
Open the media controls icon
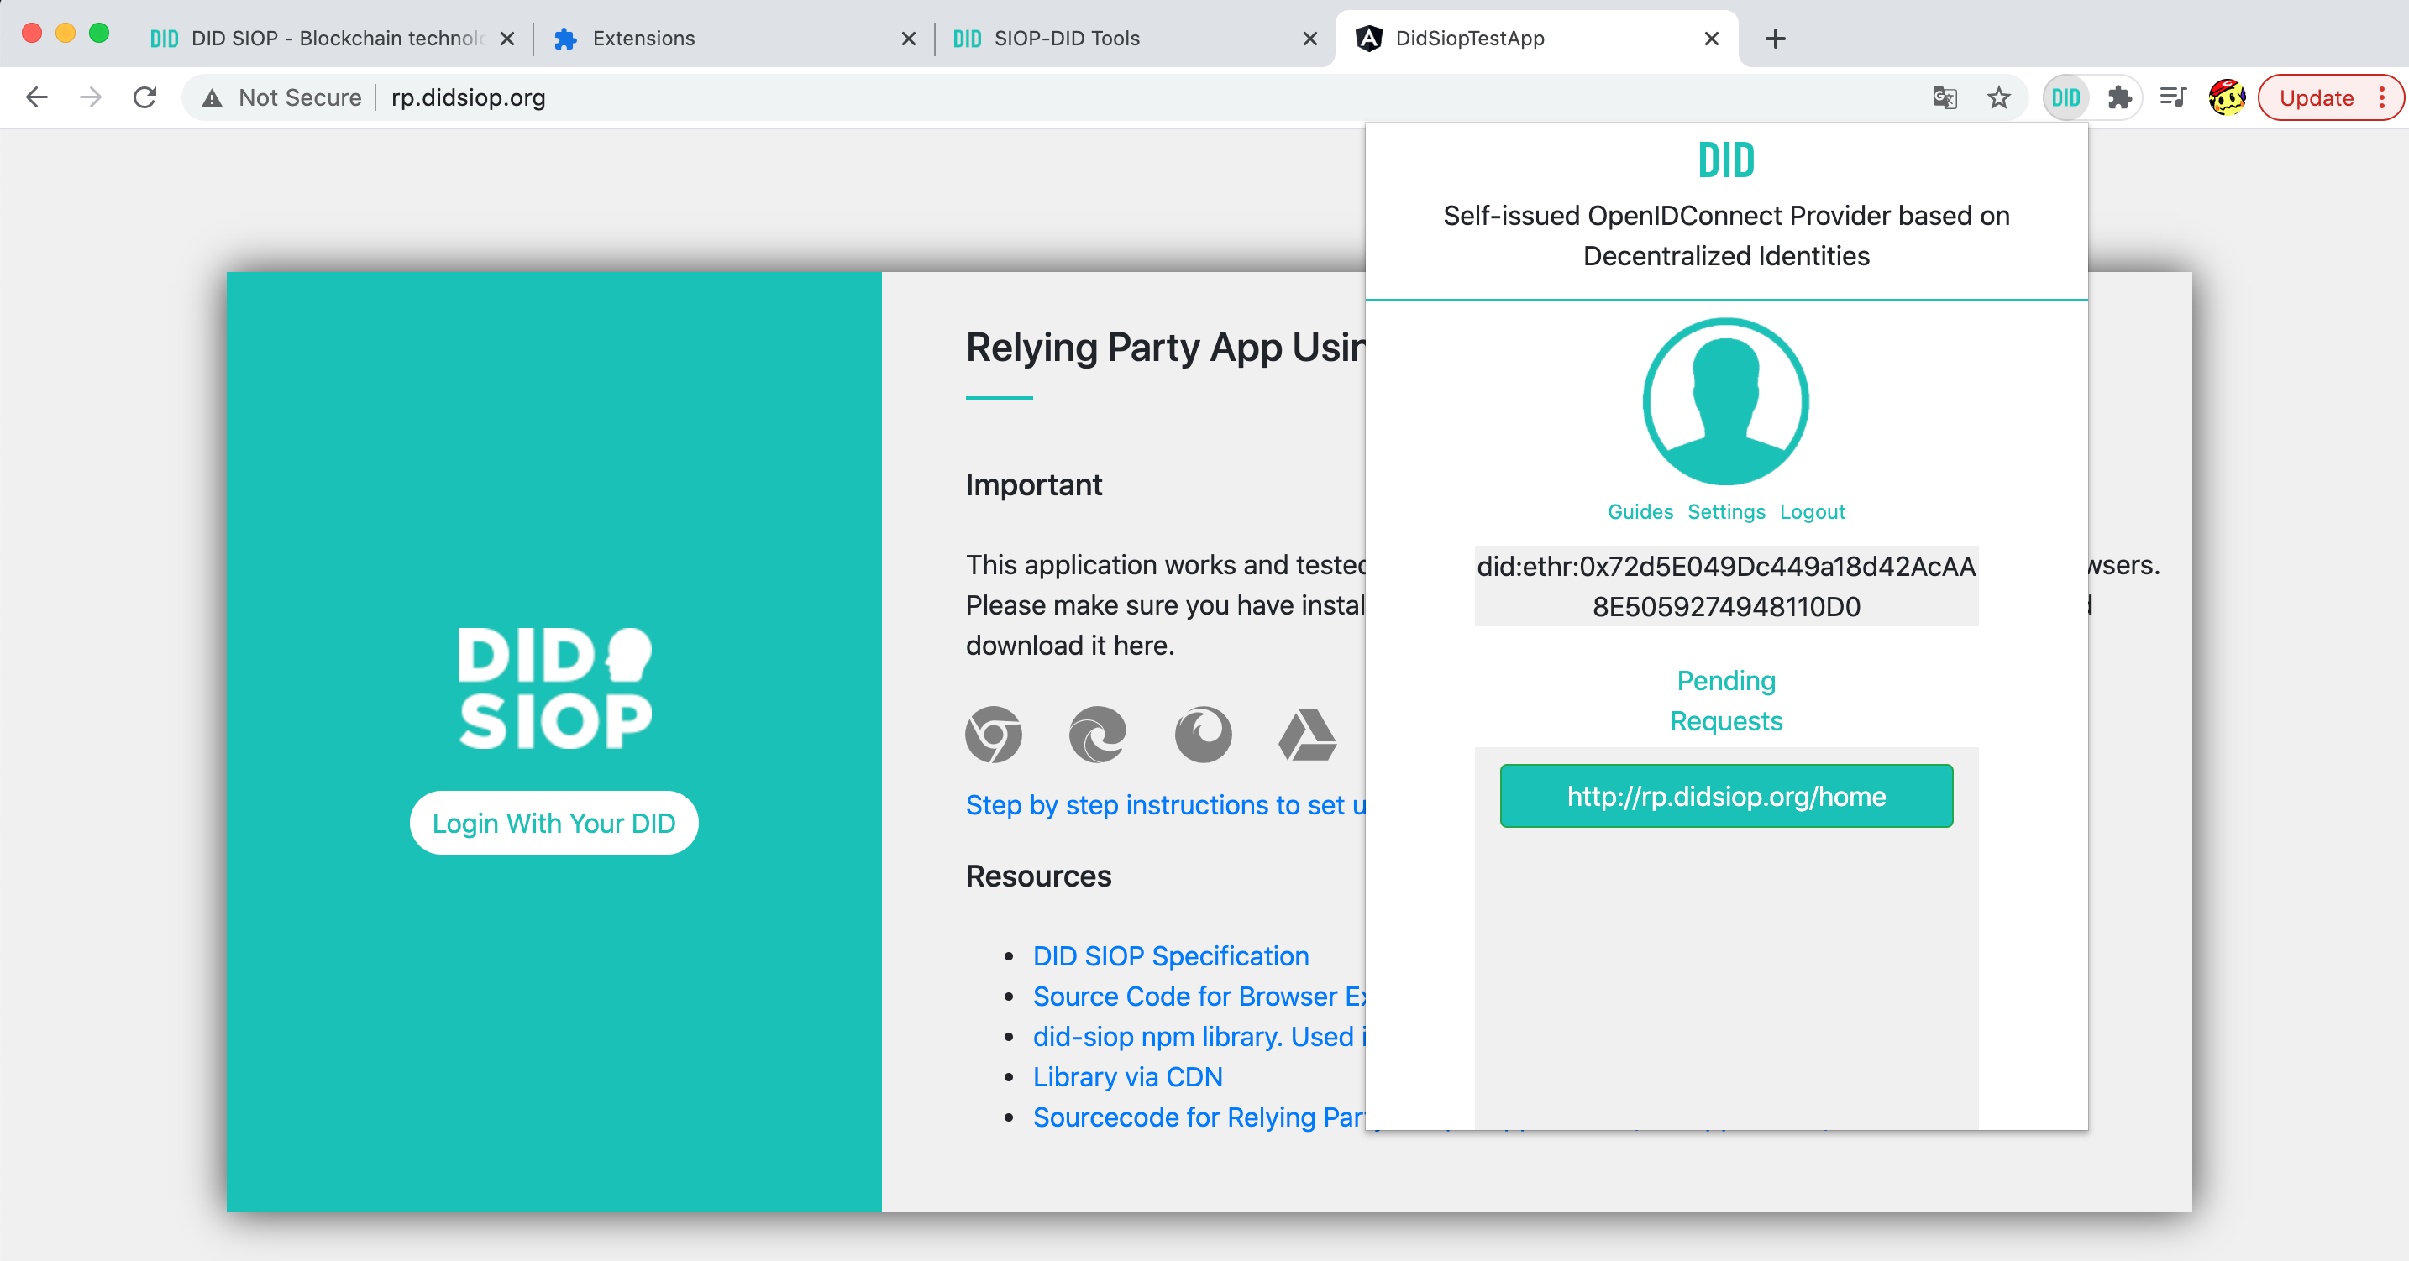point(2172,97)
